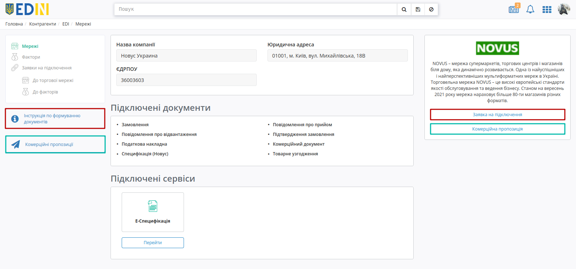This screenshot has height=269, width=576.
Task: Click the Юридична адреса field
Action: [338, 56]
